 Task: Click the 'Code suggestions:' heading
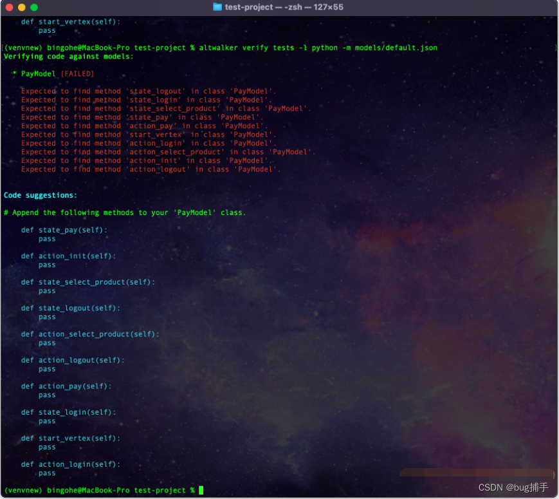coord(41,195)
